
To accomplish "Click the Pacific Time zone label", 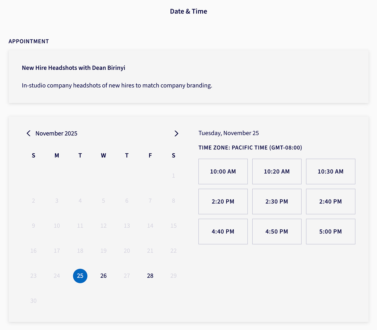I will point(250,148).
